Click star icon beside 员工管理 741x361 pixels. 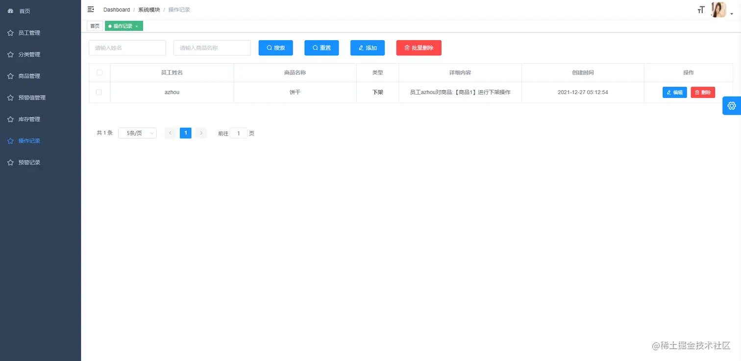pos(10,33)
